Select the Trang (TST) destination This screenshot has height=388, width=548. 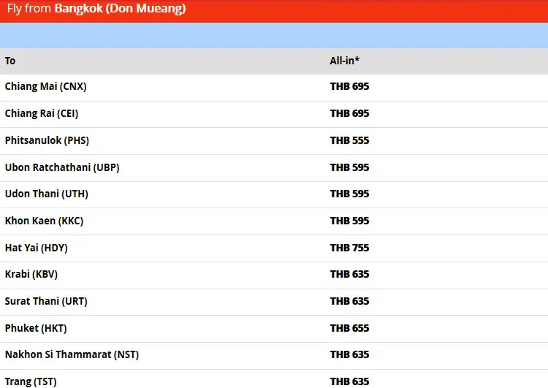click(x=31, y=381)
